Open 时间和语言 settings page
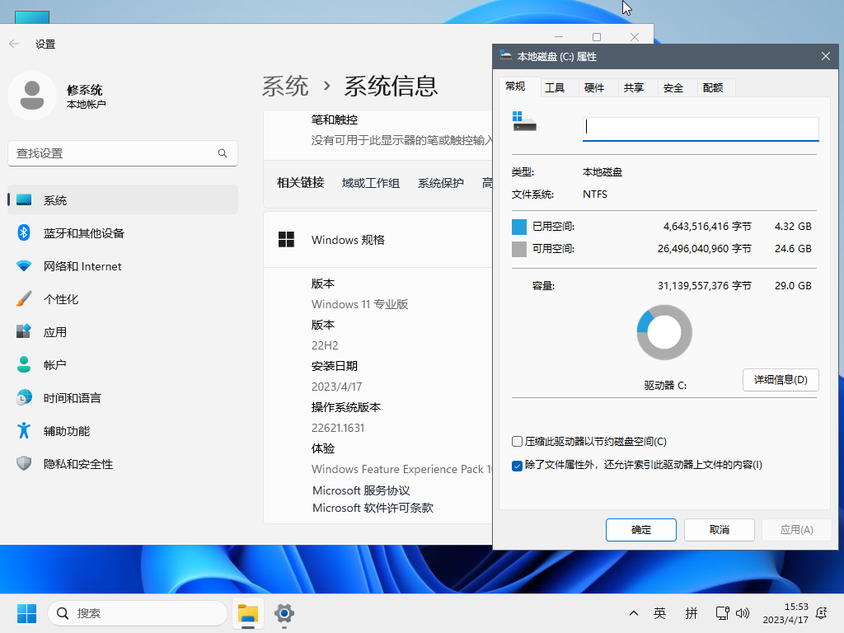This screenshot has width=844, height=633. pyautogui.click(x=123, y=398)
